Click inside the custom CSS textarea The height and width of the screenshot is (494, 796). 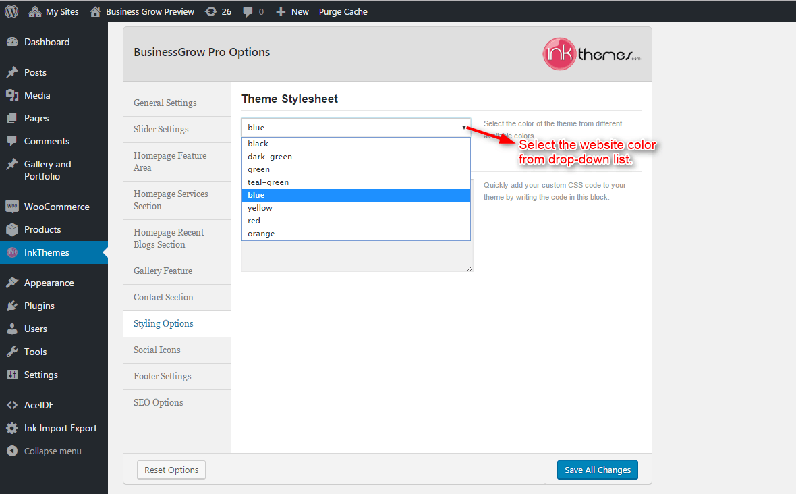tap(357, 256)
